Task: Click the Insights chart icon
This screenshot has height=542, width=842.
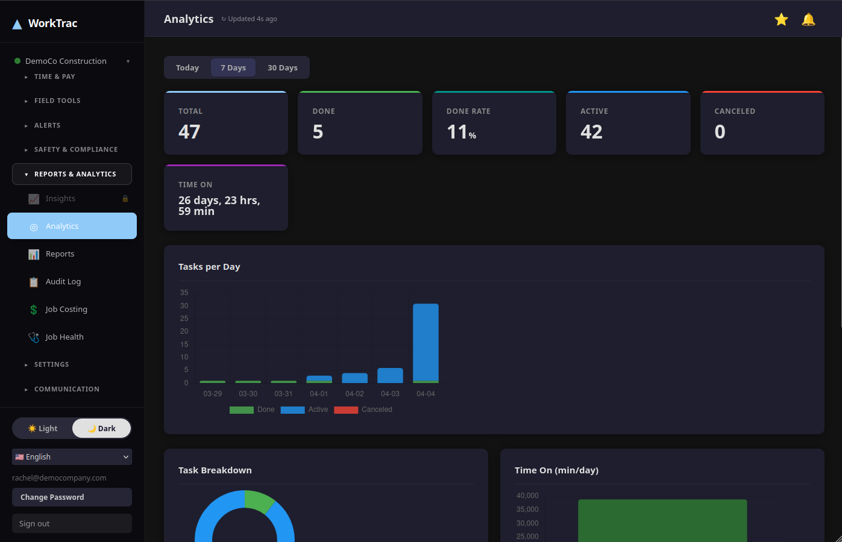Action: (x=34, y=199)
